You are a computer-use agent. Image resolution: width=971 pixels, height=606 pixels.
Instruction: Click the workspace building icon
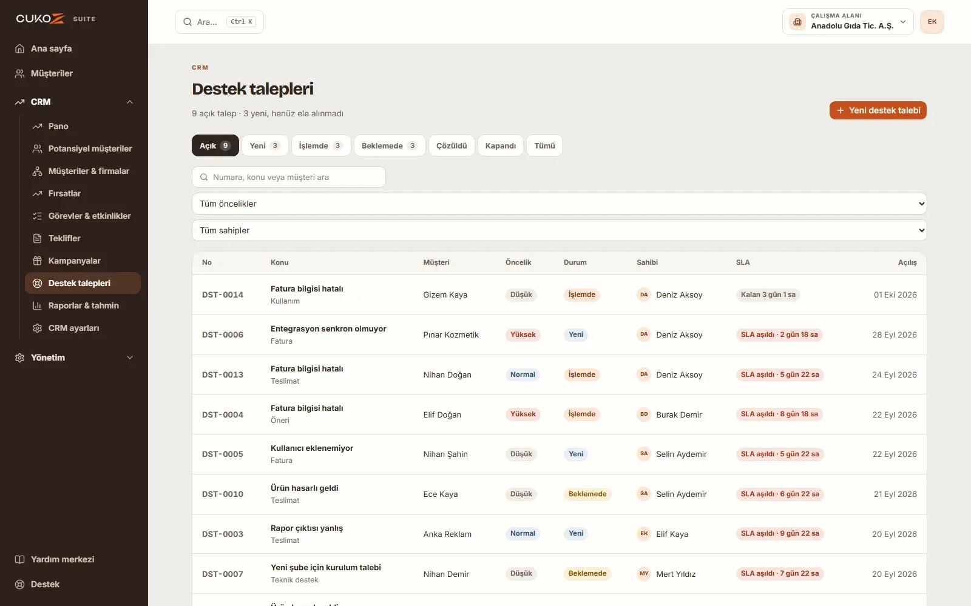pyautogui.click(x=797, y=22)
